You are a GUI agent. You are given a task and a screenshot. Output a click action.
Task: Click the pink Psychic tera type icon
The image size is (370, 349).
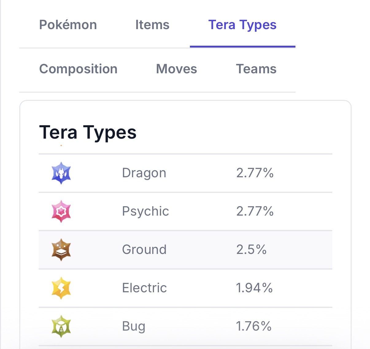pyautogui.click(x=61, y=211)
